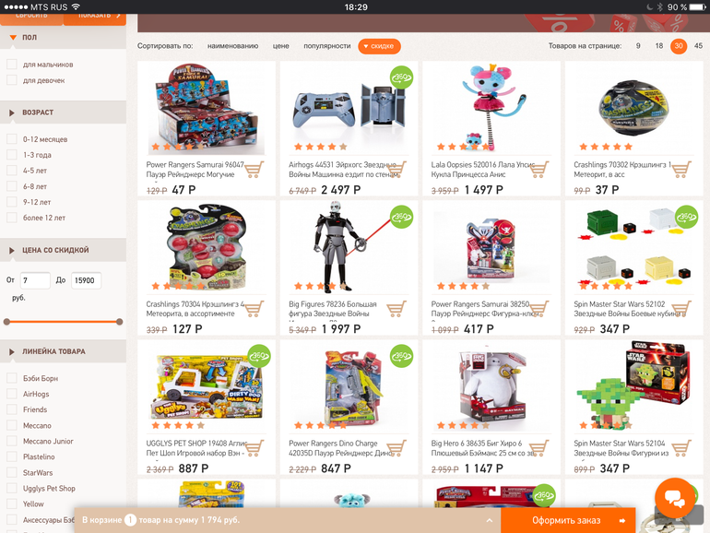Open 360 view on Big Figures 78236
This screenshot has height=533, width=710.
click(x=401, y=217)
